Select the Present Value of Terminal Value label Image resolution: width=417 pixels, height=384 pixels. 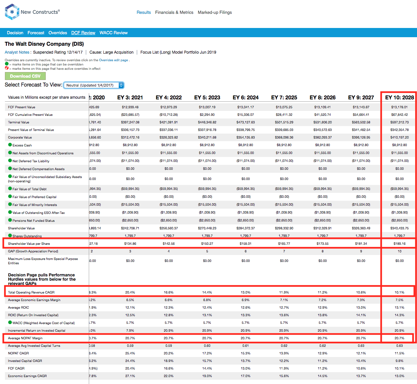coord(31,130)
